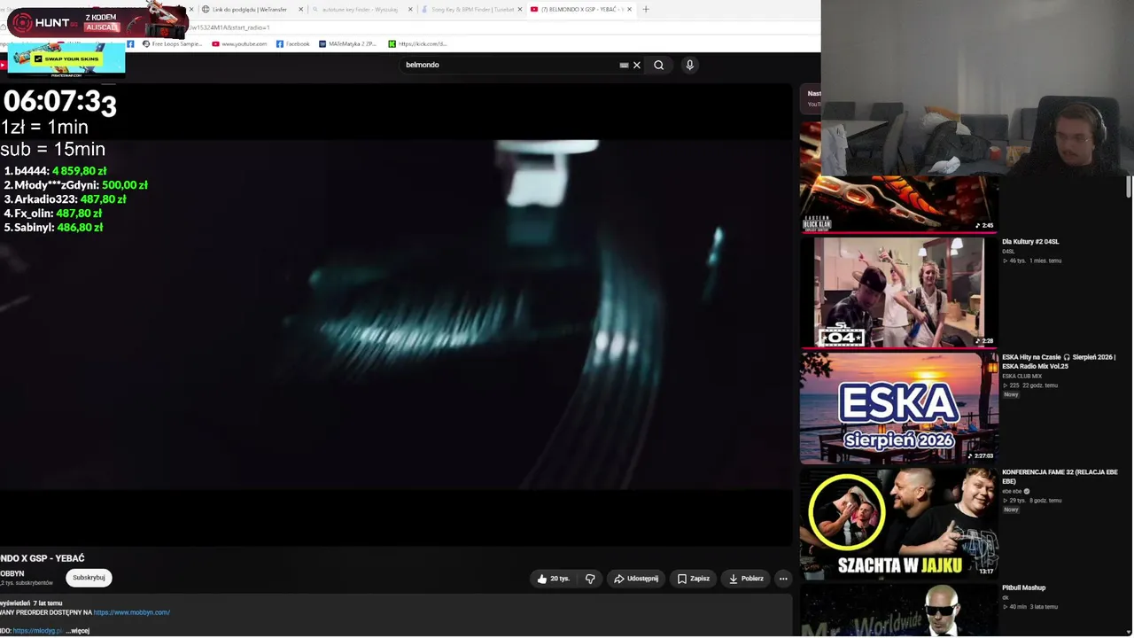Start voice search with the microphone icon
Screen dimensions: 1134x638
pos(689,65)
